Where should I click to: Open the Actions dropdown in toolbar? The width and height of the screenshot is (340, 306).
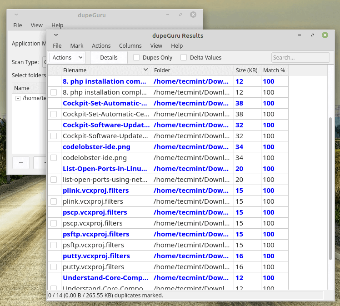click(67, 58)
